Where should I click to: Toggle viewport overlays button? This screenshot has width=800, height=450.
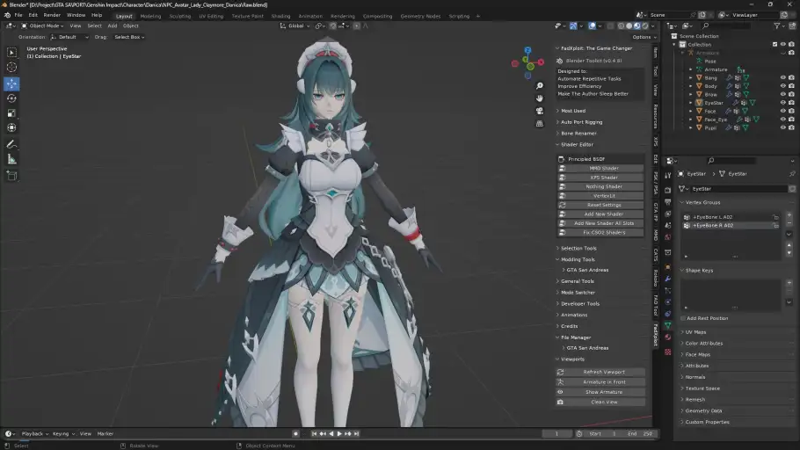pyautogui.click(x=592, y=26)
